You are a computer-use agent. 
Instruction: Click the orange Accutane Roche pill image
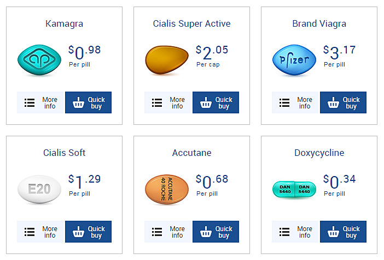pos(167,189)
